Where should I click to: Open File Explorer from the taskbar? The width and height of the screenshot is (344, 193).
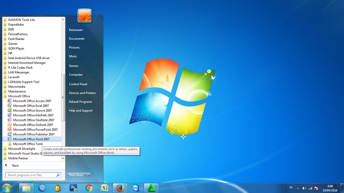[x=26, y=188]
